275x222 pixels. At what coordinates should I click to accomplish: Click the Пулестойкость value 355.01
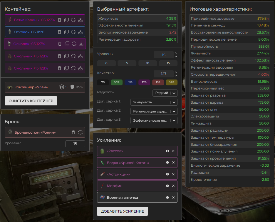(x=264, y=47)
